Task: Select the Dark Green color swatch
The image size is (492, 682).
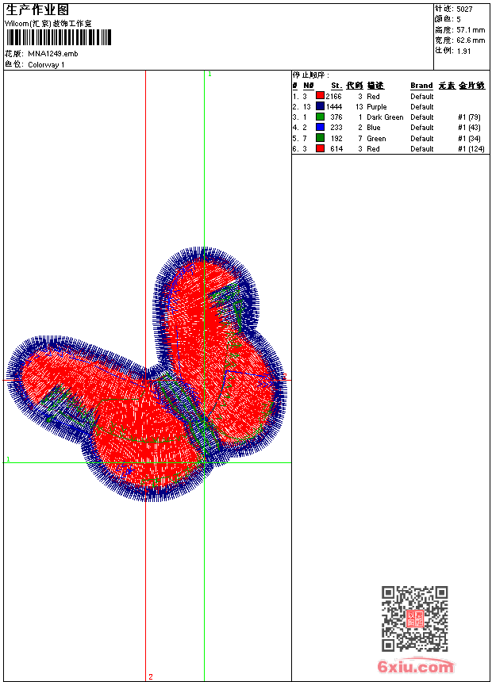Action: pyautogui.click(x=320, y=117)
